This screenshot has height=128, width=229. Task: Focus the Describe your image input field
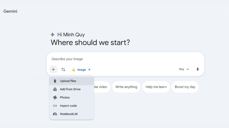(x=114, y=59)
